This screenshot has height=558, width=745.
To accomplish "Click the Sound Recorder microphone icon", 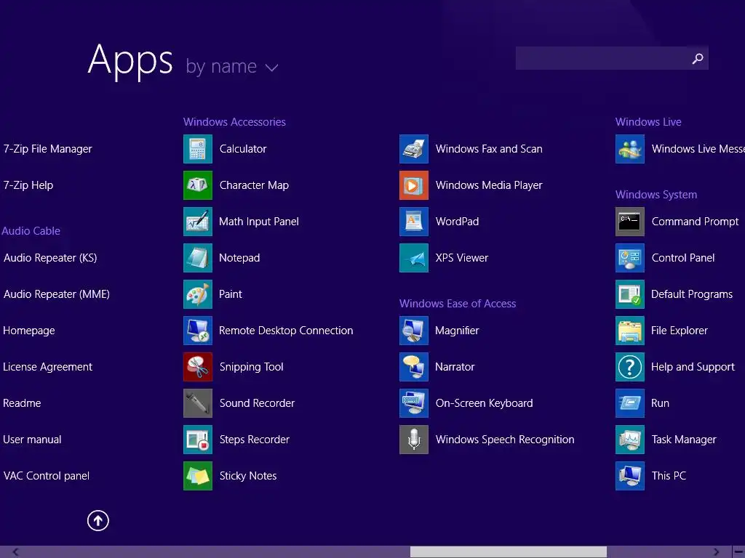I will (x=198, y=403).
